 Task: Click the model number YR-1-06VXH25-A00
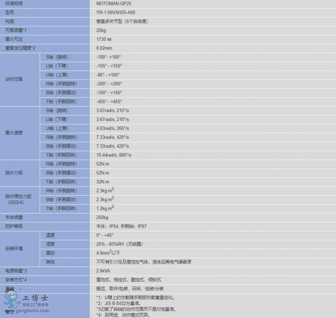(x=115, y=12)
